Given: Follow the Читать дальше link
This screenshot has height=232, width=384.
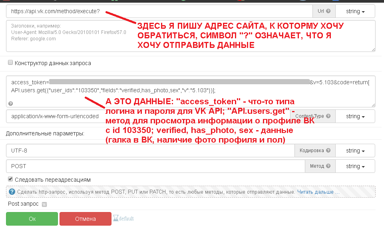Looking at the screenshot, I should point(318,192).
